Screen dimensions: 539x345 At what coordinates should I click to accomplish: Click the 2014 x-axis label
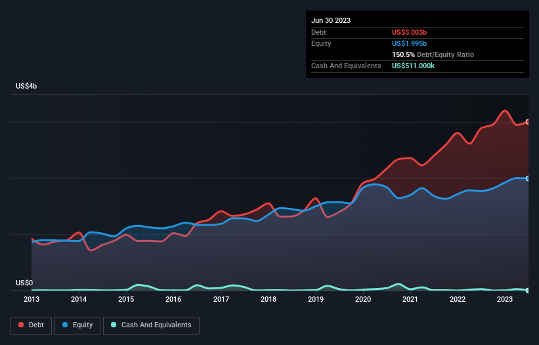(x=79, y=299)
